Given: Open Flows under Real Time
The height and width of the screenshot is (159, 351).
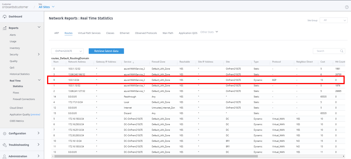Looking at the screenshot, I should pos(16,93).
